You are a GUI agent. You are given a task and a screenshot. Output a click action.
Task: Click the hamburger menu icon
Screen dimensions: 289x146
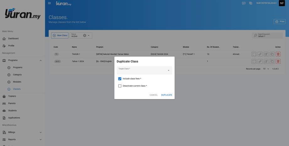49,3
